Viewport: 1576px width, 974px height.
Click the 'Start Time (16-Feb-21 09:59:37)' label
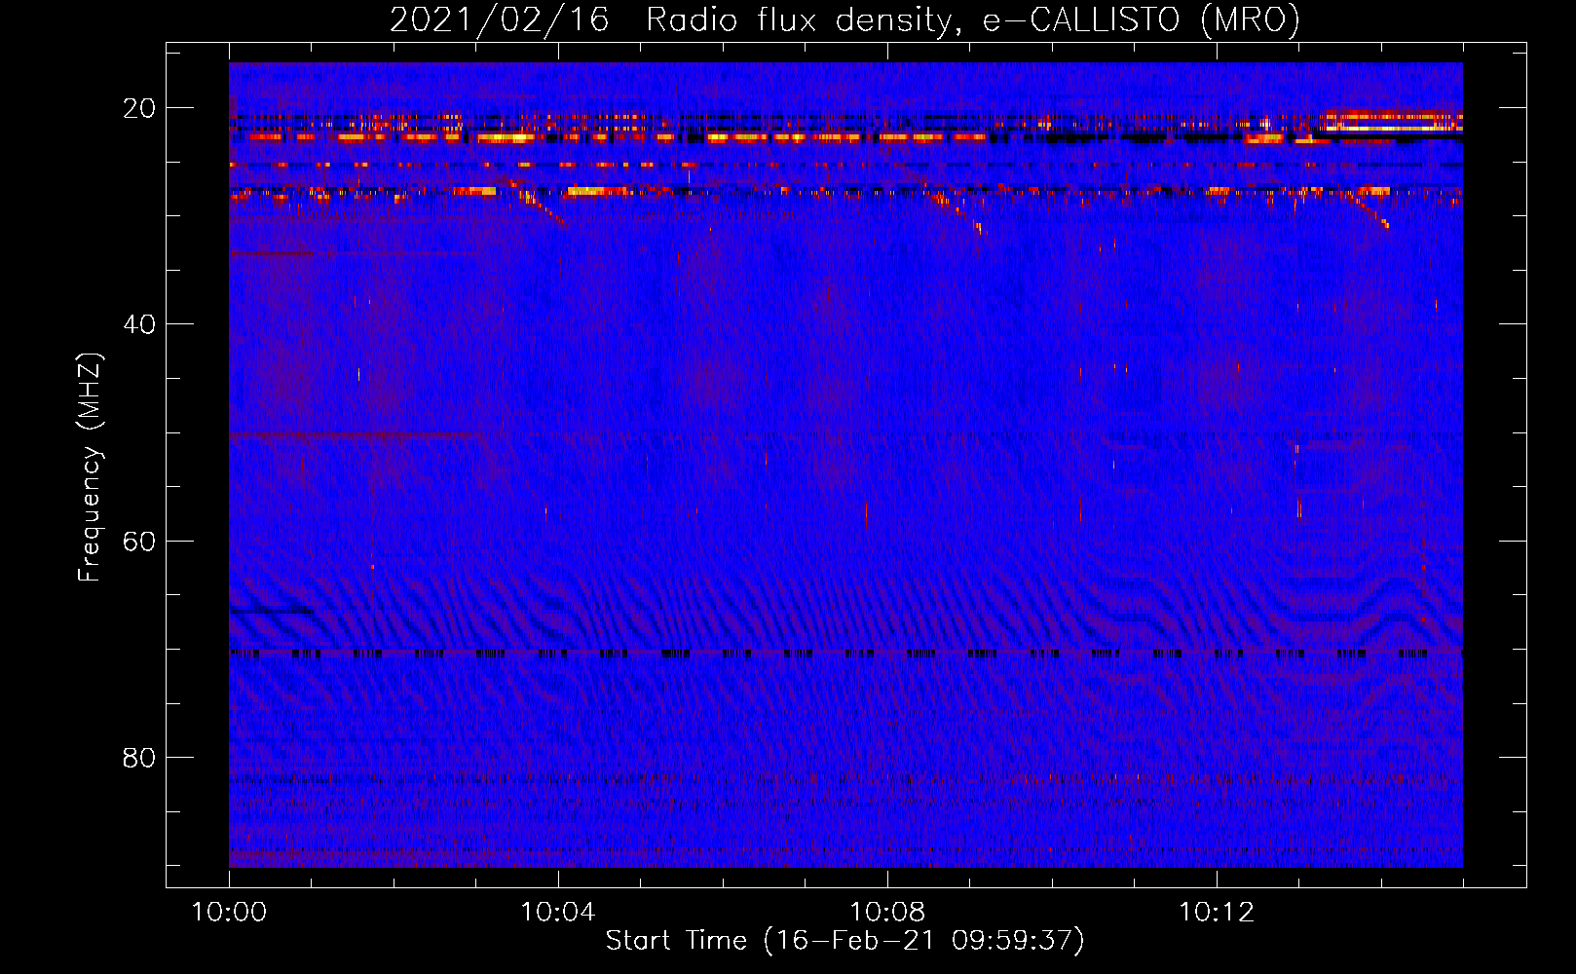844,941
